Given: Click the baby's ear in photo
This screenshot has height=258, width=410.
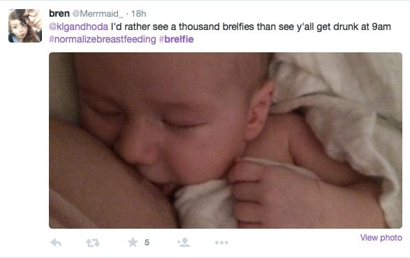Looking at the screenshot, I should (x=260, y=111).
